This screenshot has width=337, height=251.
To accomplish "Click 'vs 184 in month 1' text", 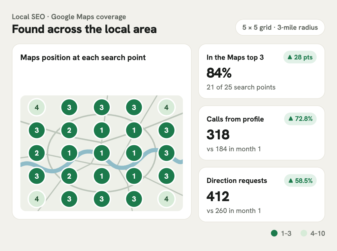I will (234, 149).
